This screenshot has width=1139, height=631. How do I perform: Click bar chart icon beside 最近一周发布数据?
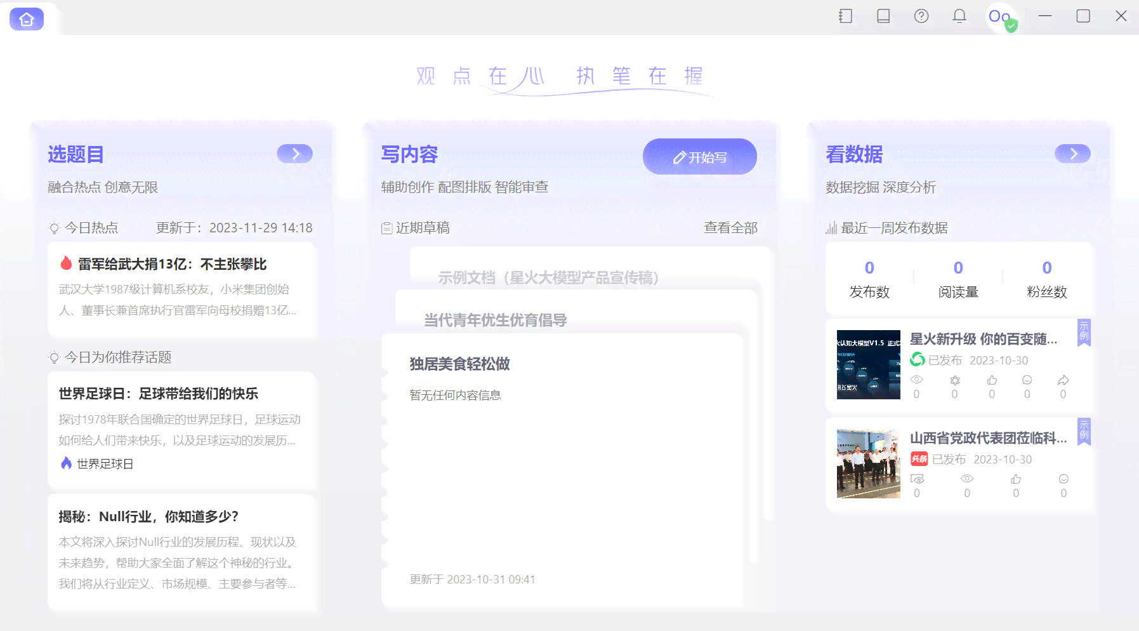[831, 228]
